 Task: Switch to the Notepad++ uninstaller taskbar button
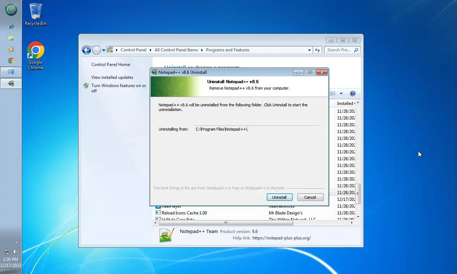[x=11, y=83]
